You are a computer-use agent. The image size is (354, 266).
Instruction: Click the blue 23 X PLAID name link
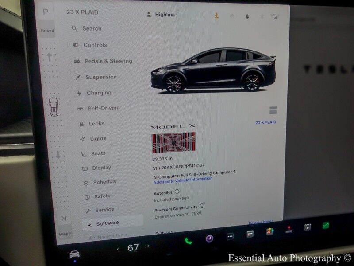[x=266, y=122]
